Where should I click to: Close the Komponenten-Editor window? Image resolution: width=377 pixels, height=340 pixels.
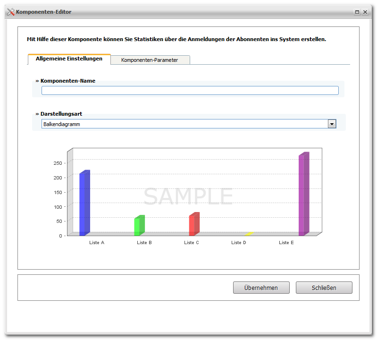tap(365, 12)
